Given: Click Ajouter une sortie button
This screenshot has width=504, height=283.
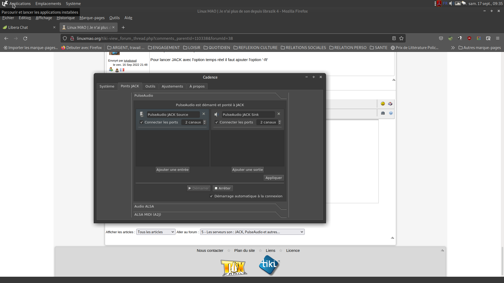Looking at the screenshot, I should [247, 170].
